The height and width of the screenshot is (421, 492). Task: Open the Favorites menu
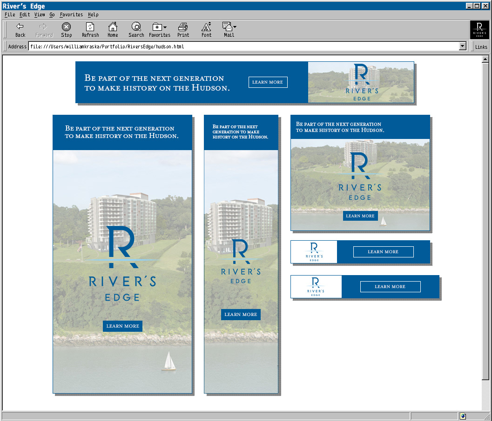point(71,14)
